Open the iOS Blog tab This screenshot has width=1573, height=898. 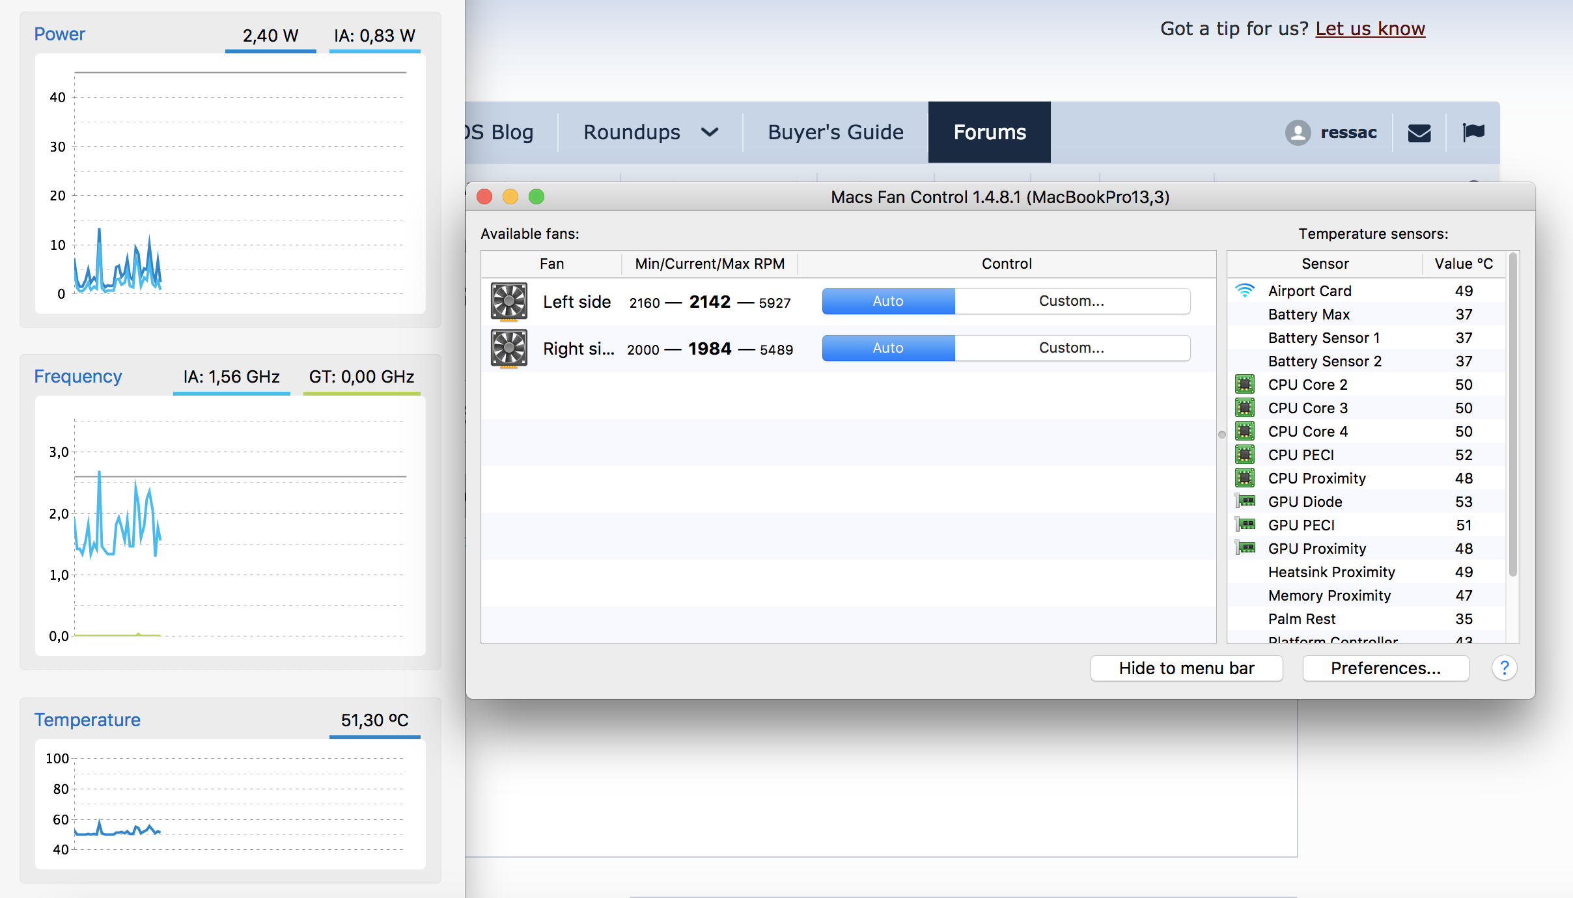click(x=500, y=132)
